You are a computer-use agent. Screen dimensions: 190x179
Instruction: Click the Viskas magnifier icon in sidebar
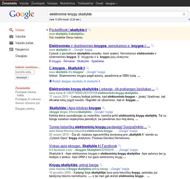pyautogui.click(x=11, y=30)
